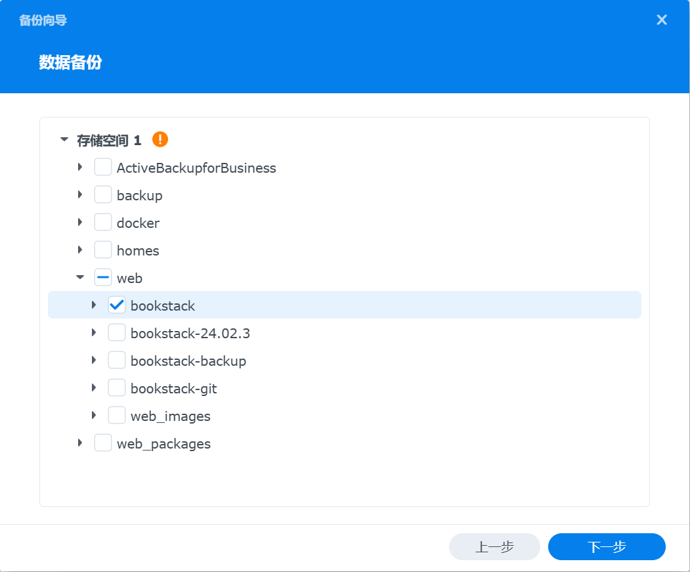The image size is (690, 572).
Task: Collapse the web folder tree
Action: point(79,277)
